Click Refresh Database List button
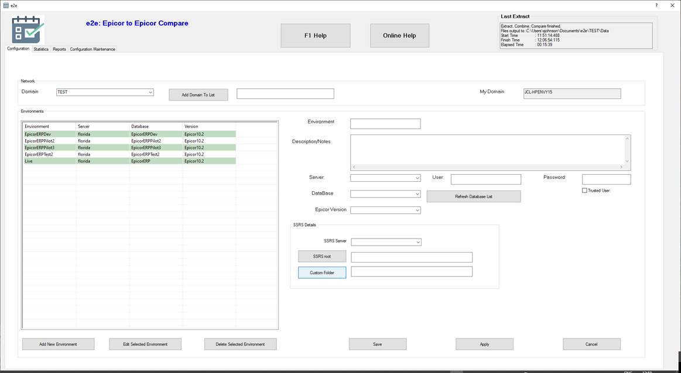 pyautogui.click(x=473, y=196)
